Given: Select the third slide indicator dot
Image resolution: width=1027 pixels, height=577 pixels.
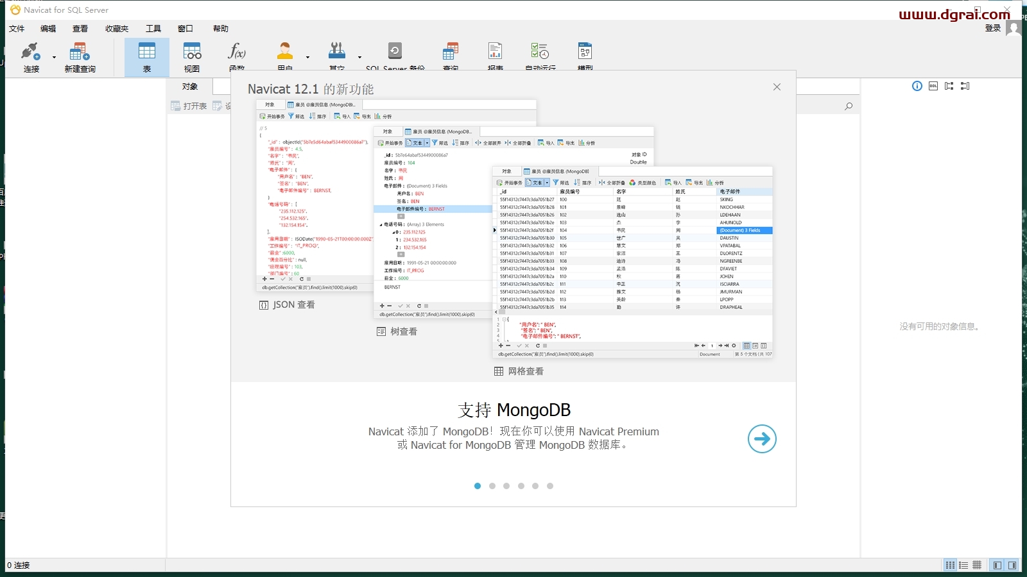Looking at the screenshot, I should point(506,486).
